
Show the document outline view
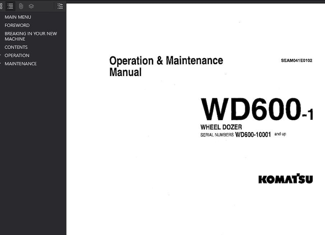coord(10,6)
